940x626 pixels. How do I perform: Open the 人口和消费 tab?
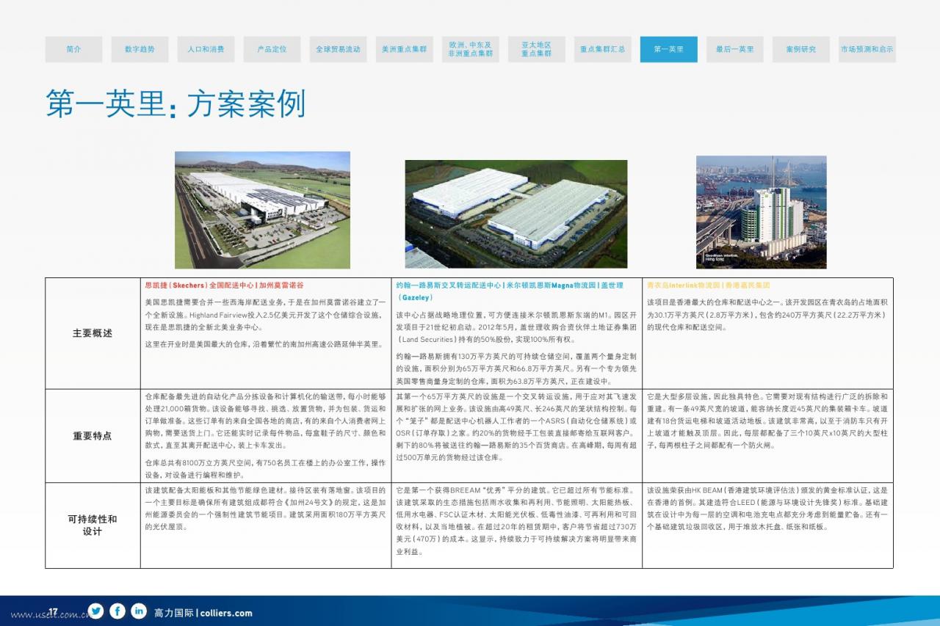coord(206,49)
